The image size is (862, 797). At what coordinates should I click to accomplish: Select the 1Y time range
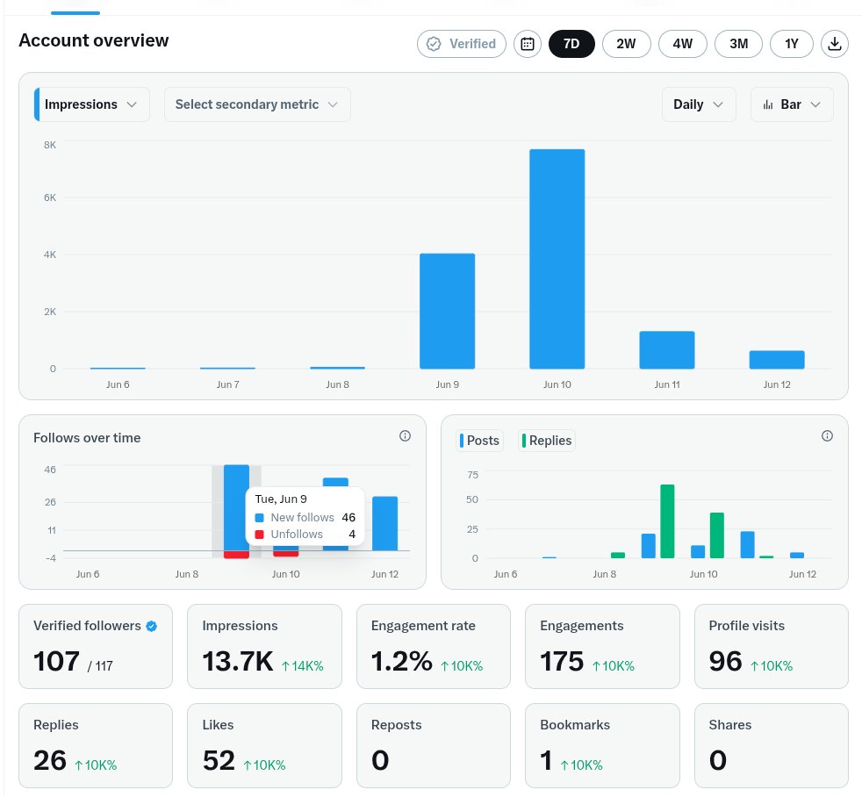(791, 44)
